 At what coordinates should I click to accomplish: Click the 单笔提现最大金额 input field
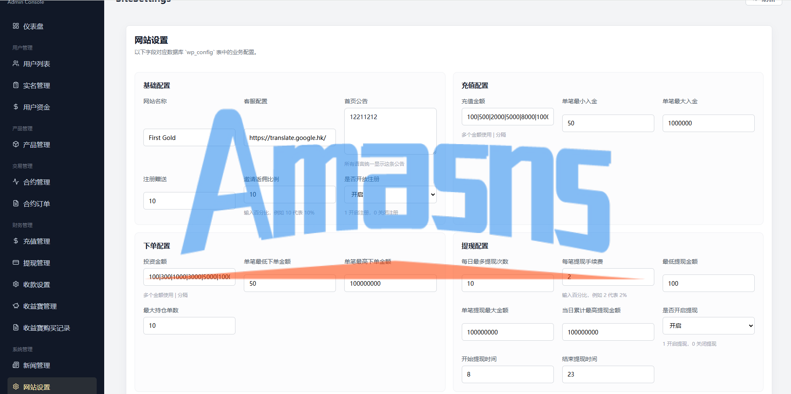point(508,332)
